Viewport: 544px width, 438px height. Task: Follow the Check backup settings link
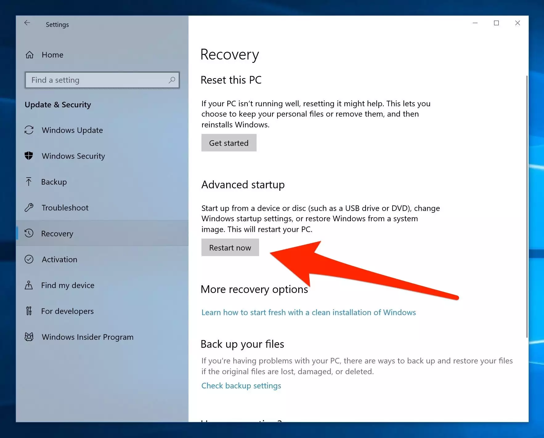click(x=241, y=386)
